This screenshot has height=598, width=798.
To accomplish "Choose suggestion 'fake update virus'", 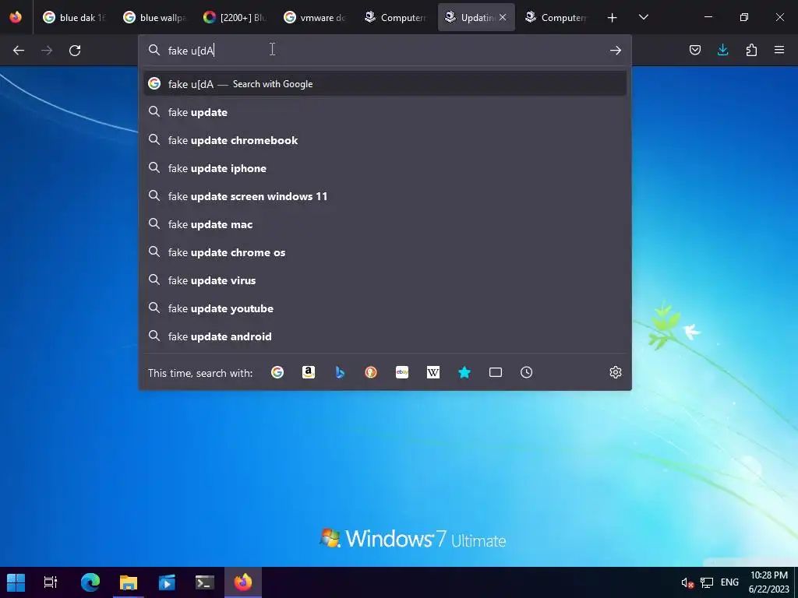I will (385, 280).
